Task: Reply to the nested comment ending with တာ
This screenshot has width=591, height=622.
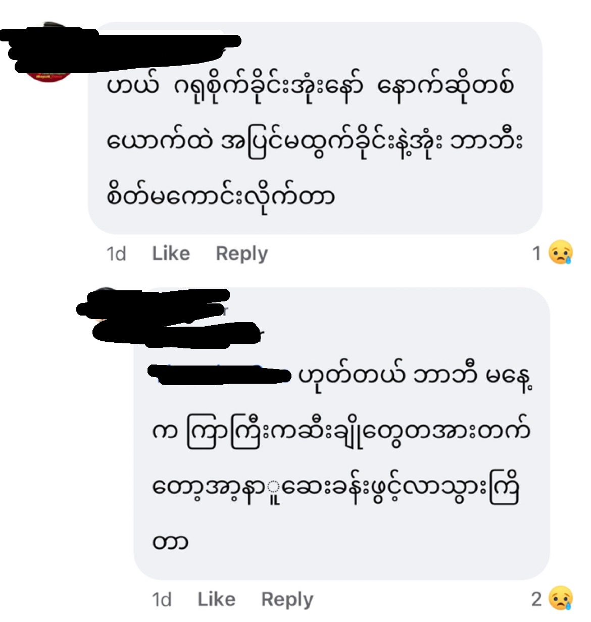Action: 287,599
